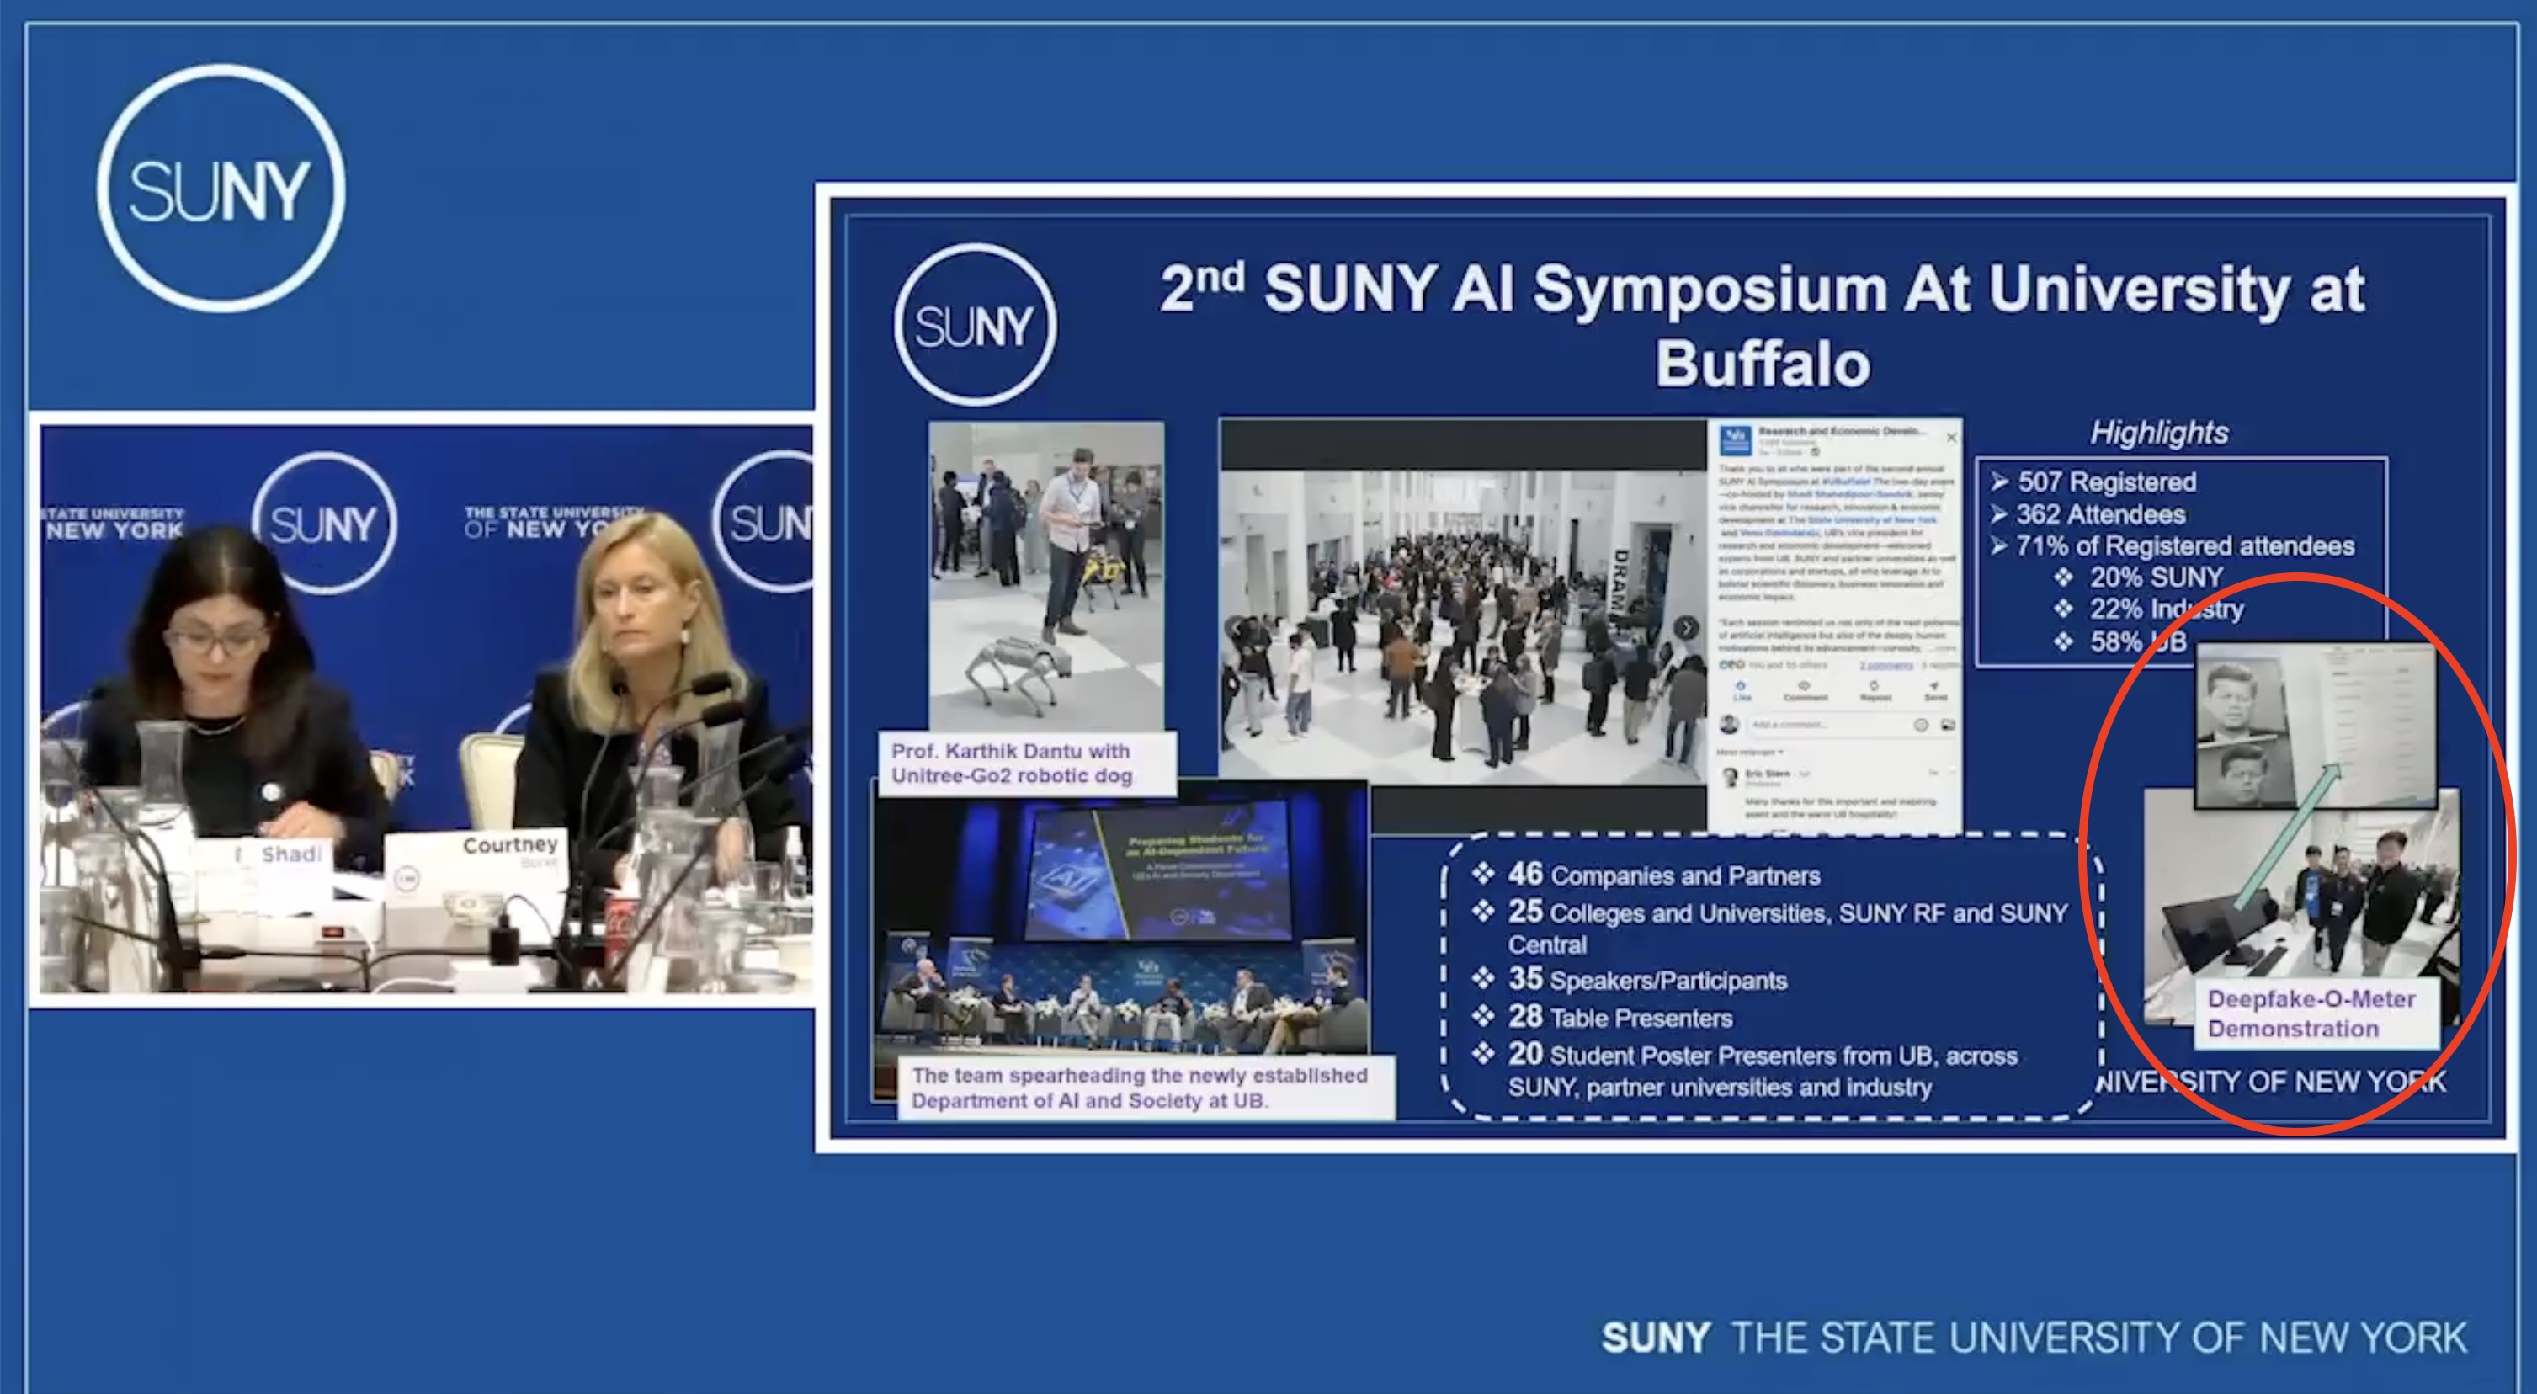Viewport: 2537px width, 1394px height.
Task: Click the robotic dog photo thumbnail
Action: [x=1046, y=577]
